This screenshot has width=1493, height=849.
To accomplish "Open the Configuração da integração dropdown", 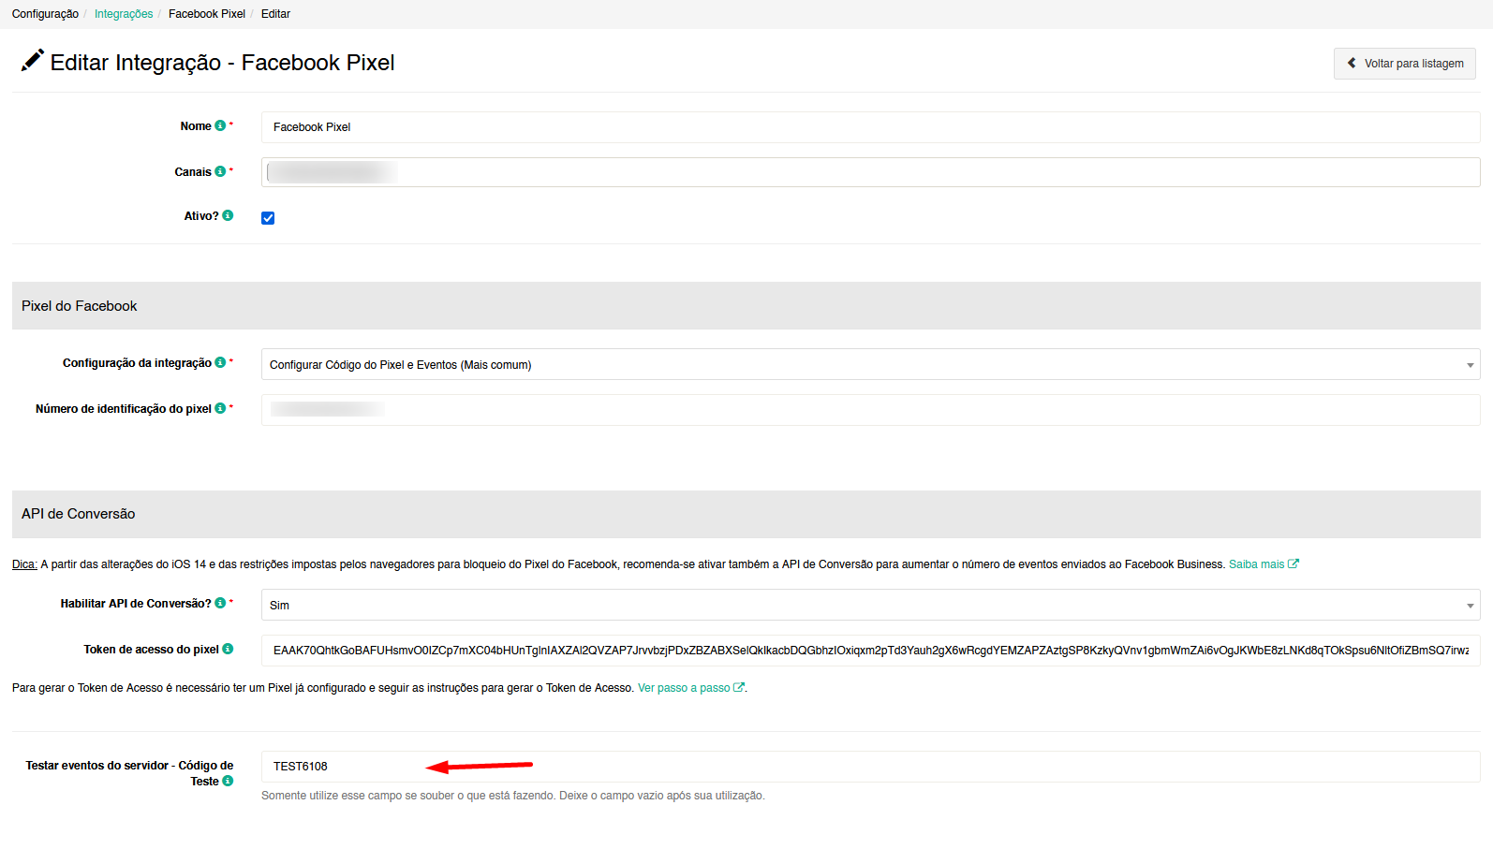I will 870,364.
